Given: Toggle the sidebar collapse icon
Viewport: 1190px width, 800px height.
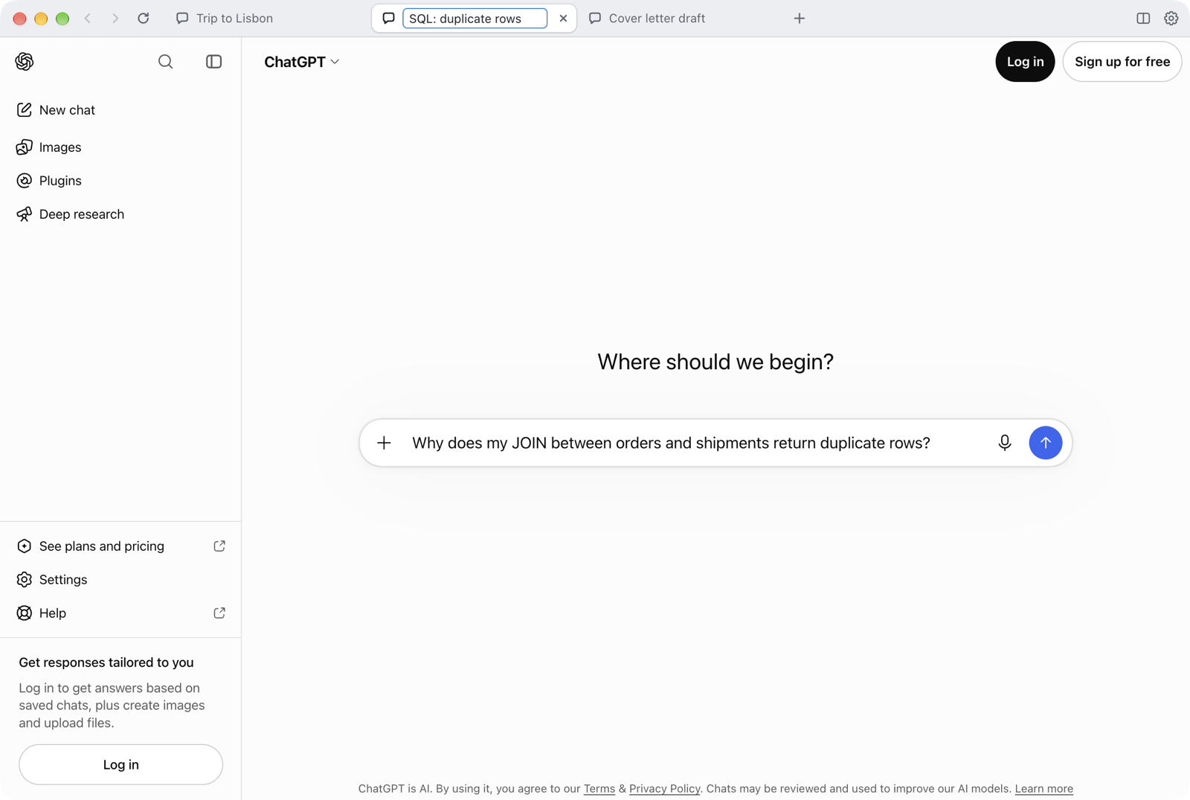Looking at the screenshot, I should 213,62.
